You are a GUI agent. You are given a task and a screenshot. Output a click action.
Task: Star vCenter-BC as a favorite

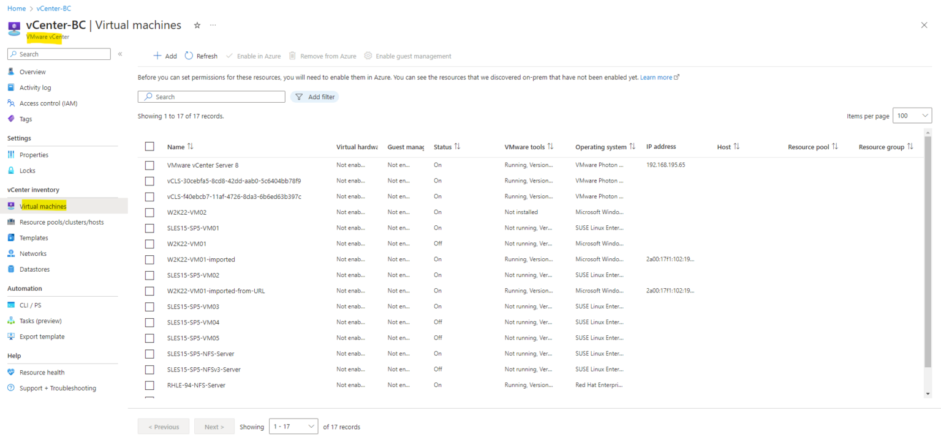point(197,25)
